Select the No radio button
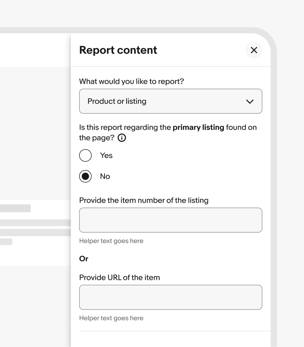This screenshot has height=347, width=304. click(x=85, y=176)
